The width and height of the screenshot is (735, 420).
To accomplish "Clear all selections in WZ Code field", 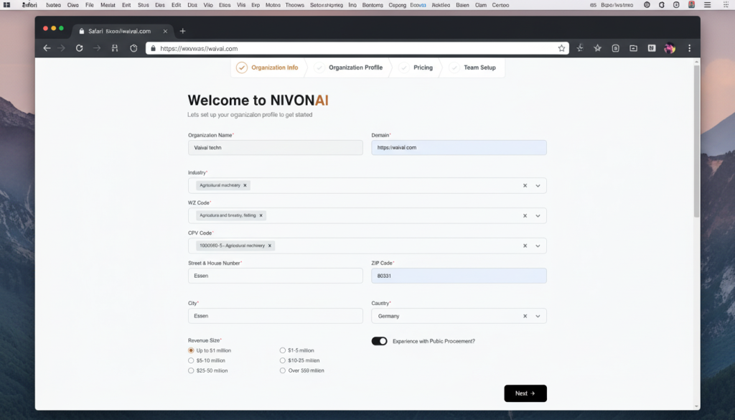I will pos(525,215).
